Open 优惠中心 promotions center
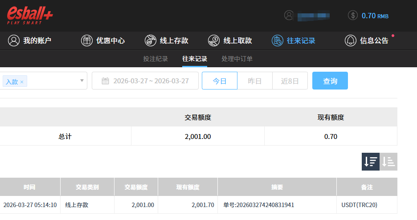 [x=103, y=41]
